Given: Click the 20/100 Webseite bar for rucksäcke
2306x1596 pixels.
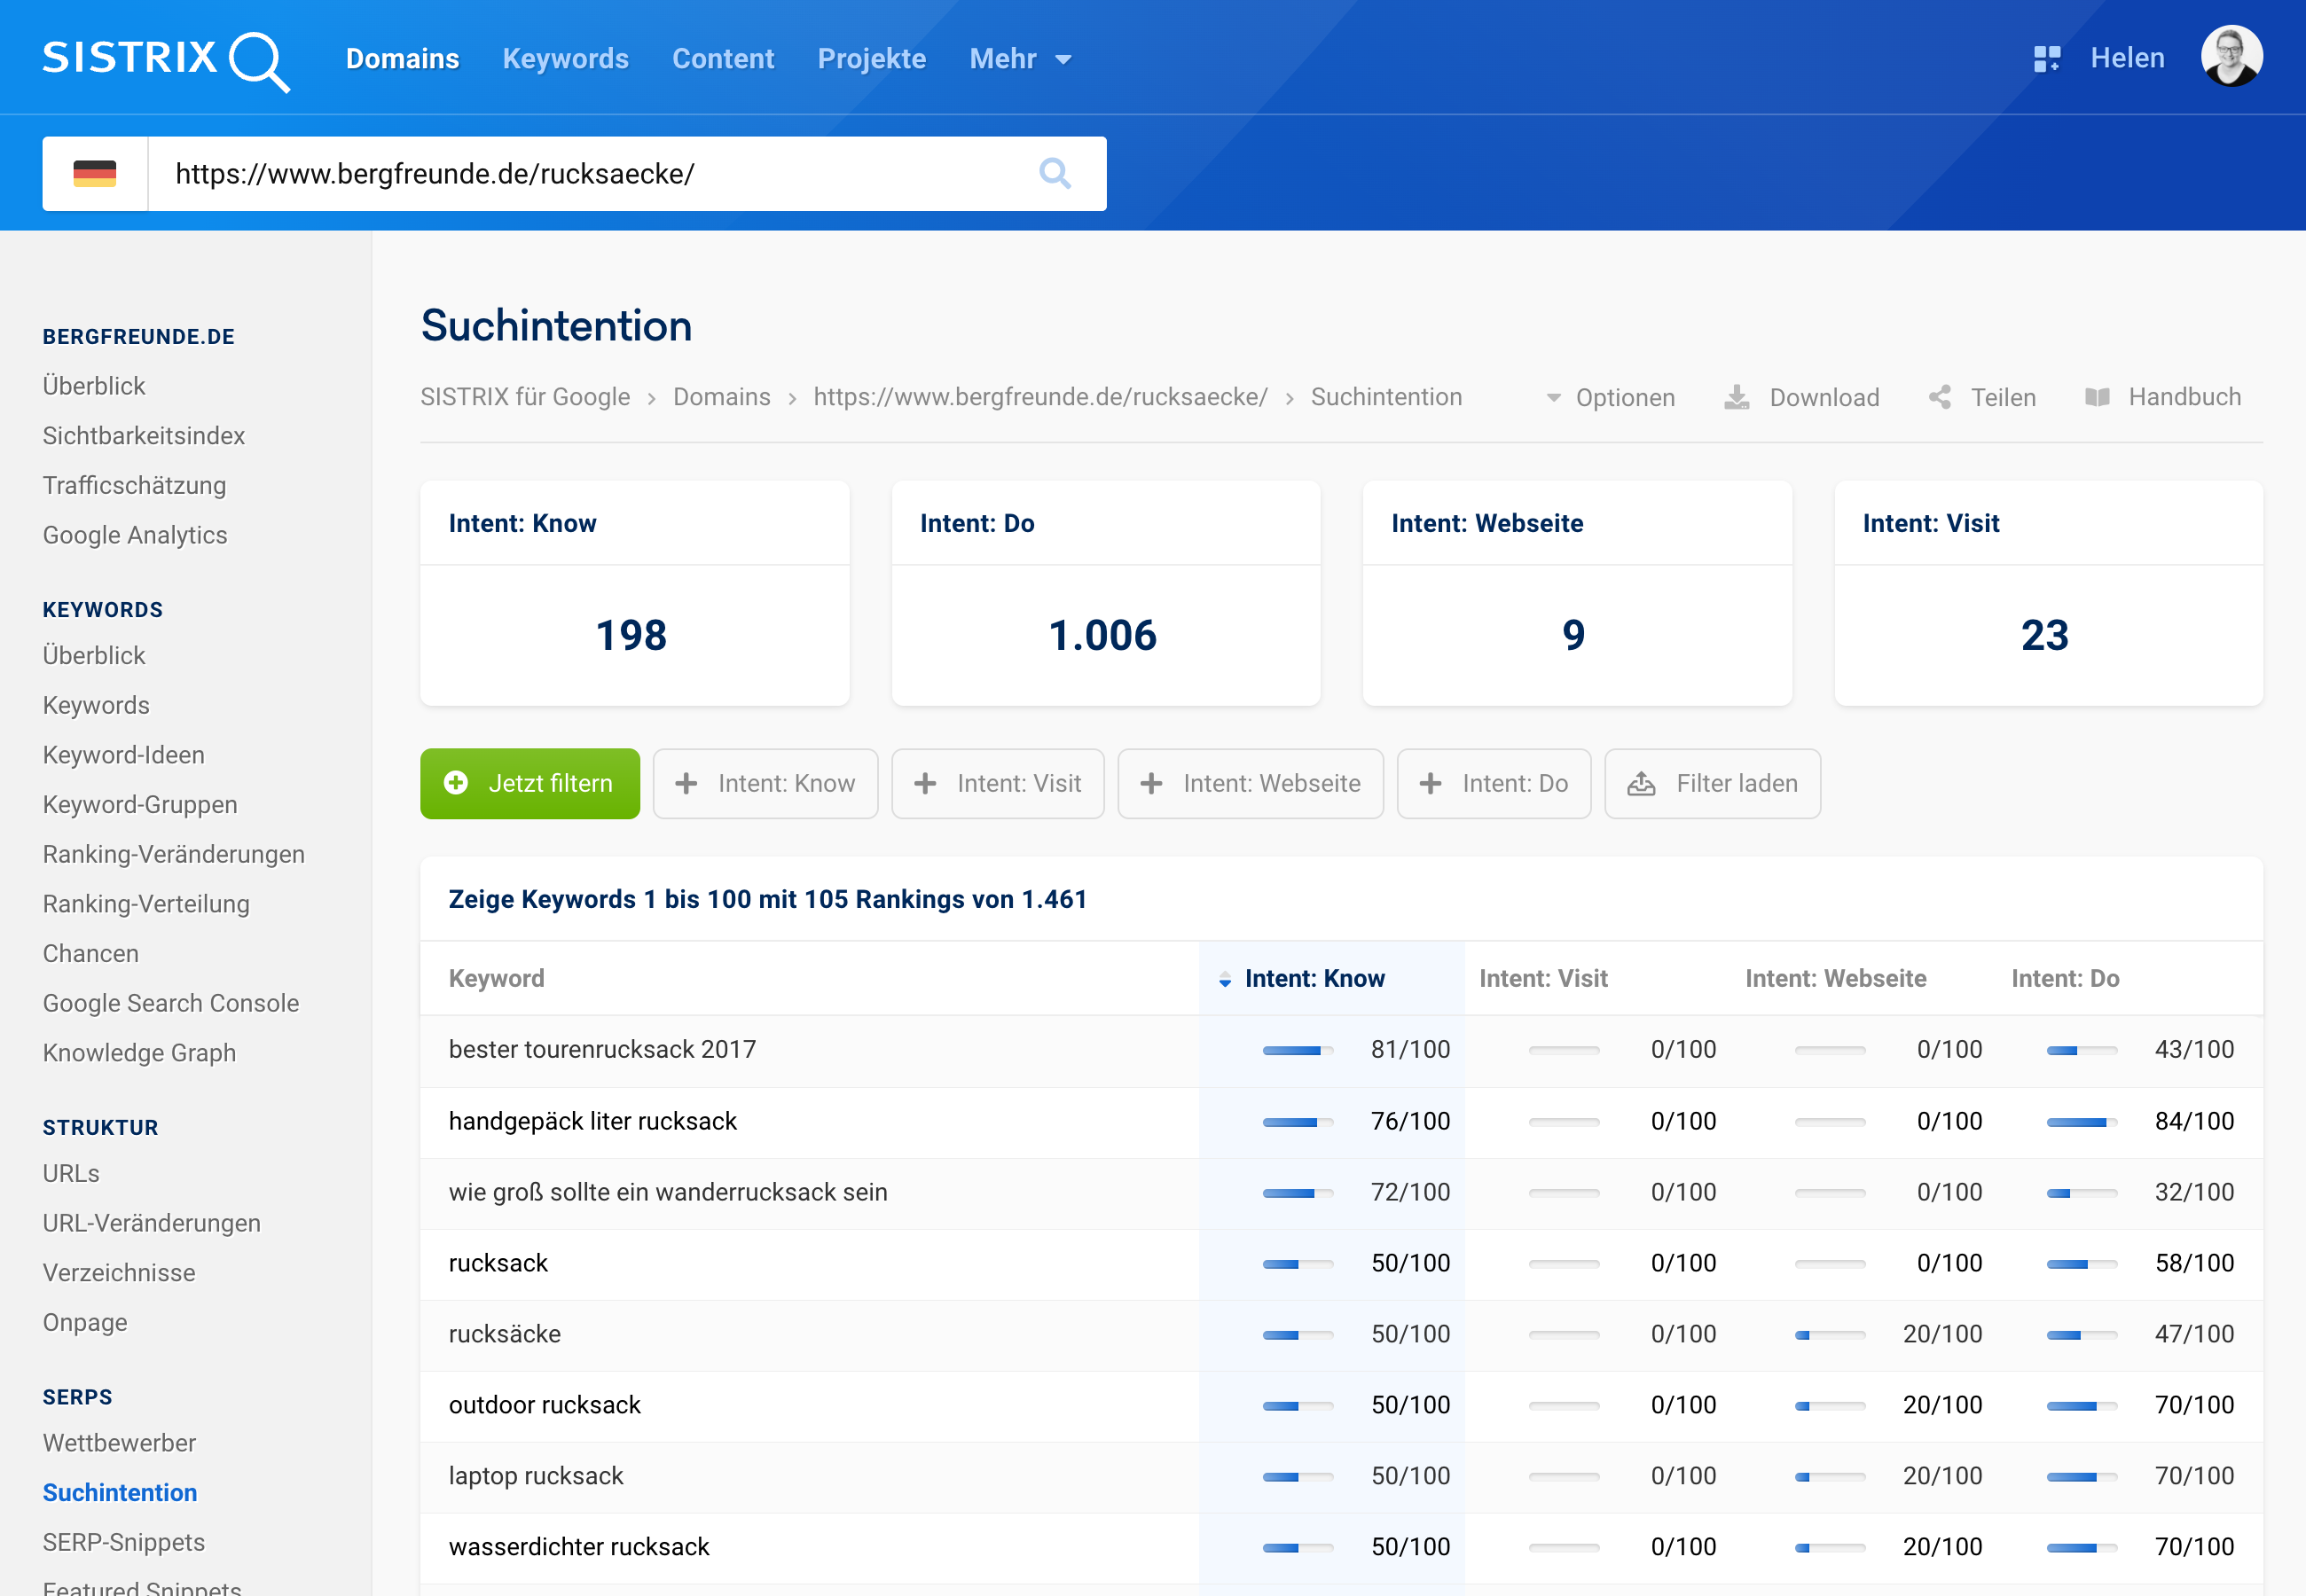Looking at the screenshot, I should [1830, 1335].
